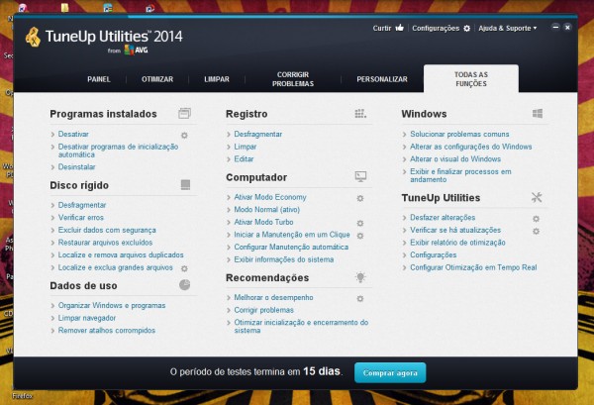Start Iniciar a Manutenção em um Clique

292,235
